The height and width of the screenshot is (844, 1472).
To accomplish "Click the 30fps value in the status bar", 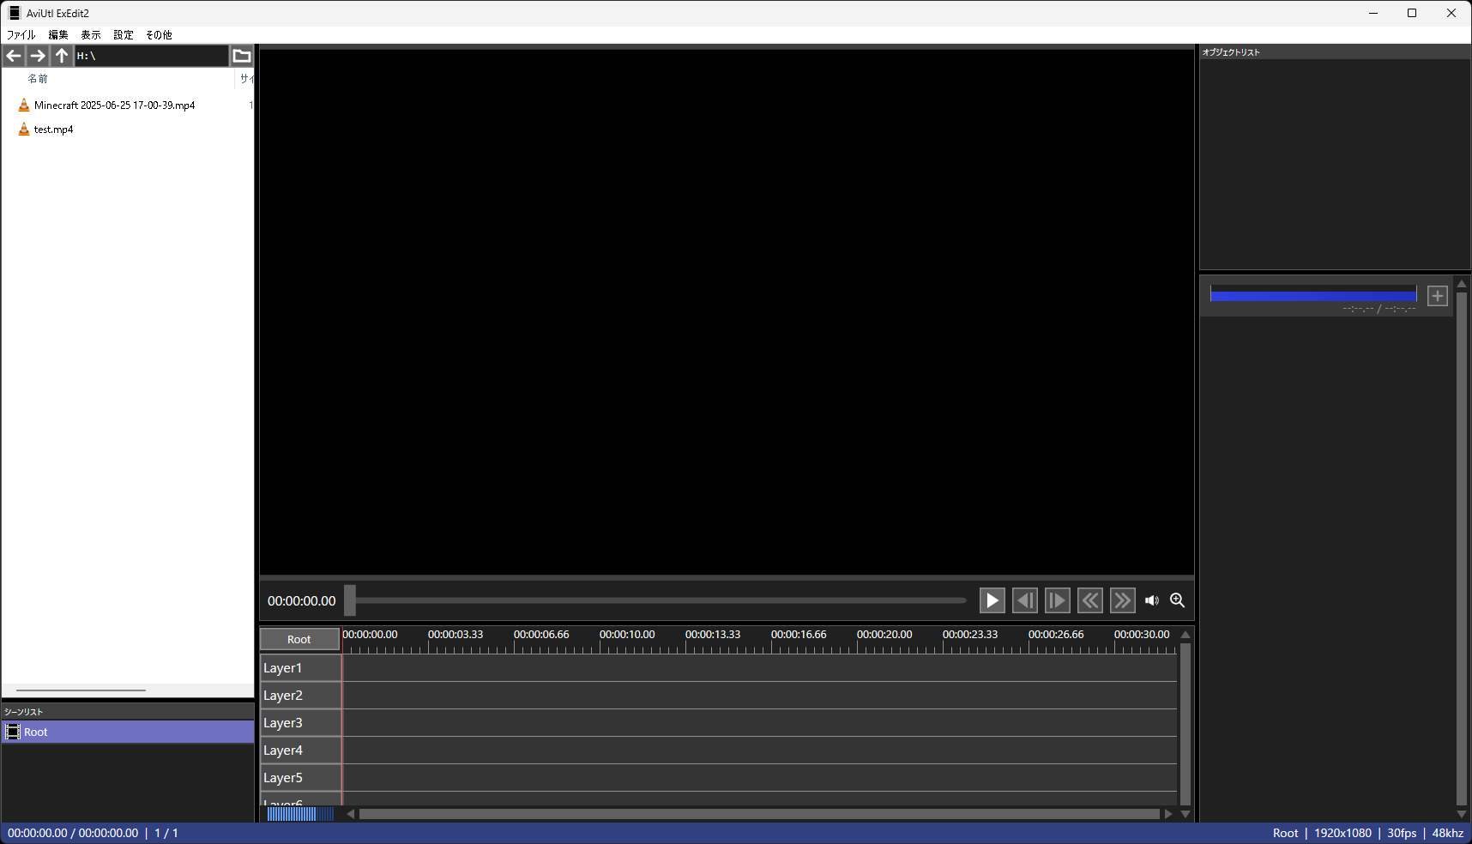I will (1402, 833).
